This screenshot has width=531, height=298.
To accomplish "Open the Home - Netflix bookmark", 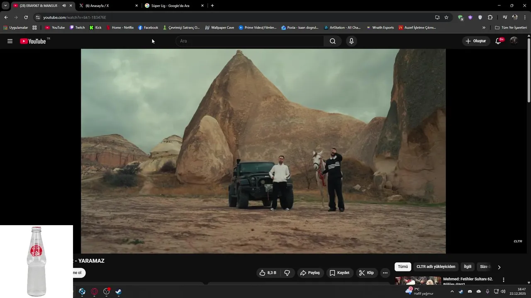I will (x=120, y=28).
